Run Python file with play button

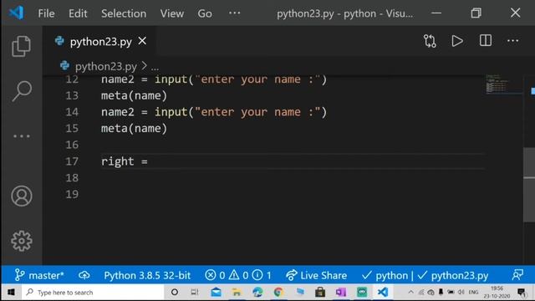pos(457,41)
